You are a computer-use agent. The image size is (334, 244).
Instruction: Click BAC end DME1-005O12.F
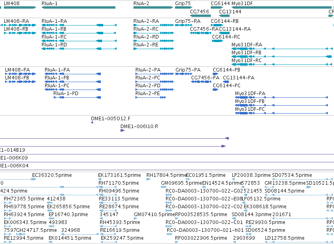[92, 123]
